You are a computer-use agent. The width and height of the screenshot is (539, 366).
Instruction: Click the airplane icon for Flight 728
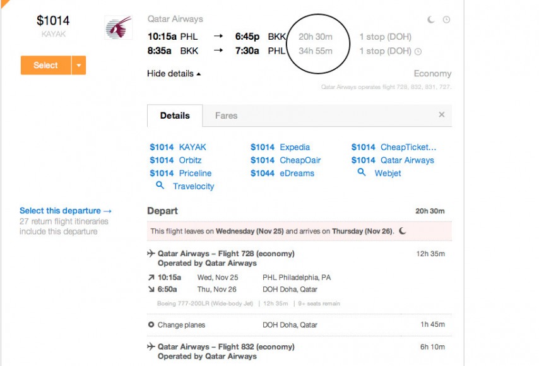pyautogui.click(x=151, y=253)
